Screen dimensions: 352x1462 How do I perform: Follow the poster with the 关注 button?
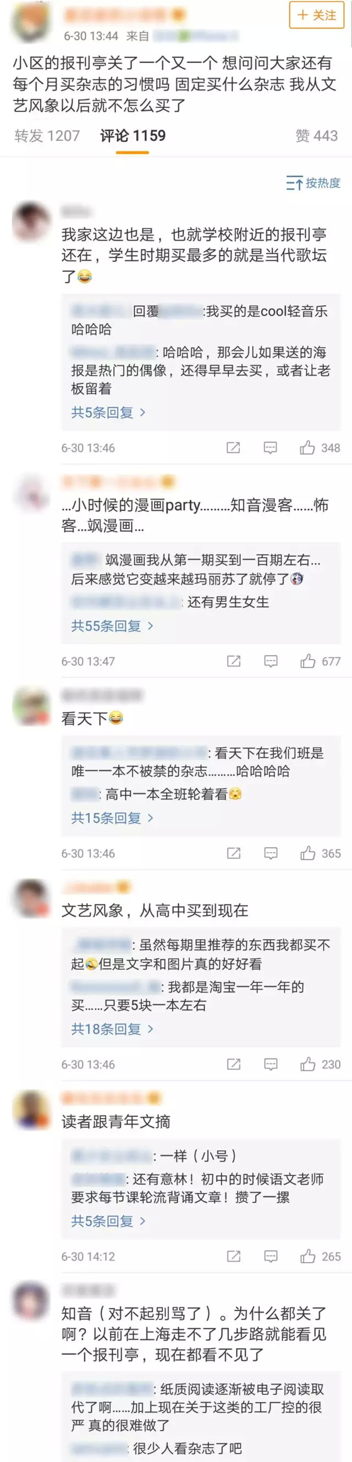click(x=317, y=15)
